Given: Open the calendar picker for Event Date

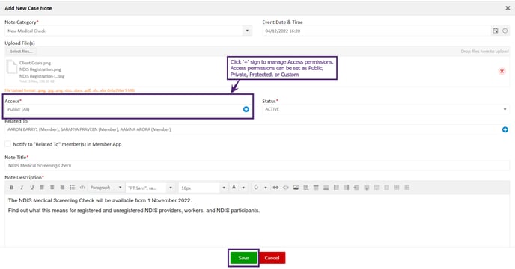Looking at the screenshot, I should [x=496, y=31].
